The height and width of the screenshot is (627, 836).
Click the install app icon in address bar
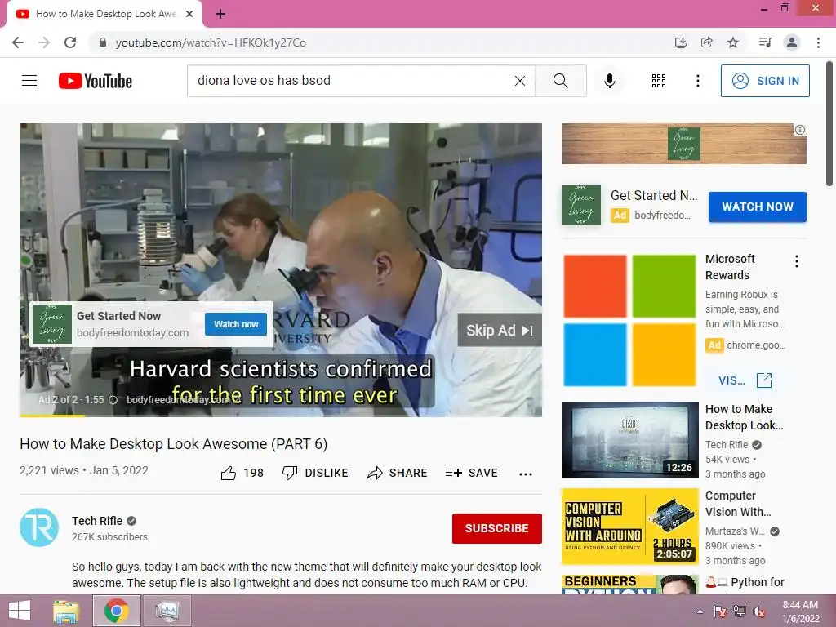point(680,42)
